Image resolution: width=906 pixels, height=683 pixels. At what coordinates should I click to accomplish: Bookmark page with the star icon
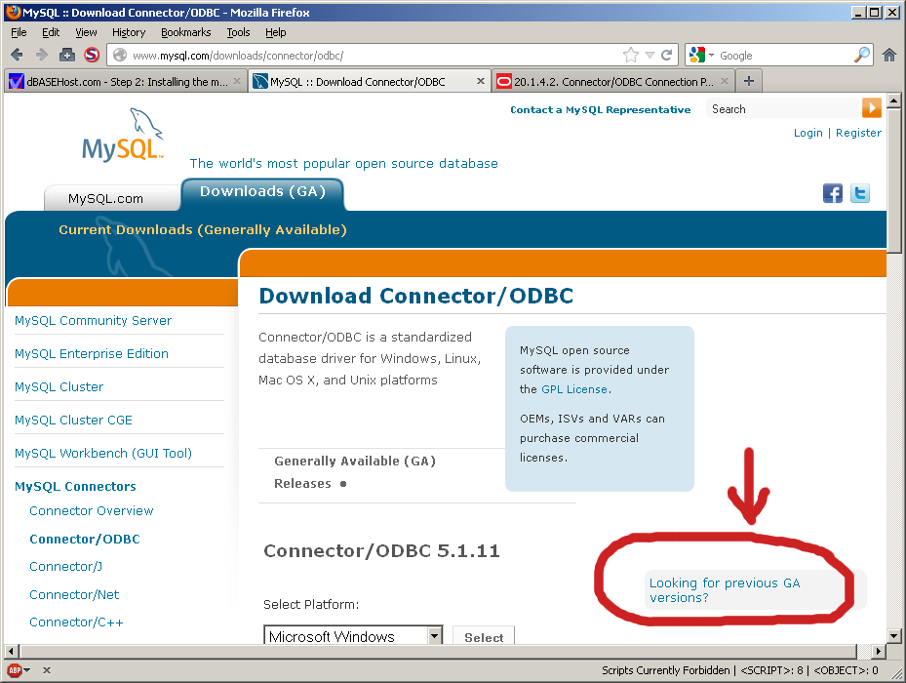click(631, 55)
